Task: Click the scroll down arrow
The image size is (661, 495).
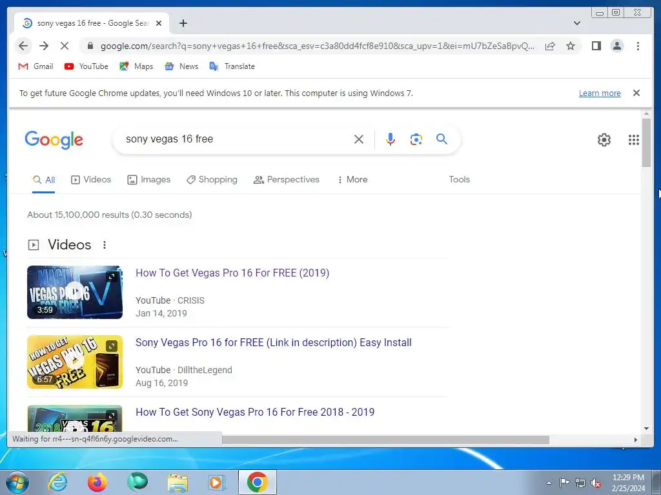Action: tap(646, 429)
